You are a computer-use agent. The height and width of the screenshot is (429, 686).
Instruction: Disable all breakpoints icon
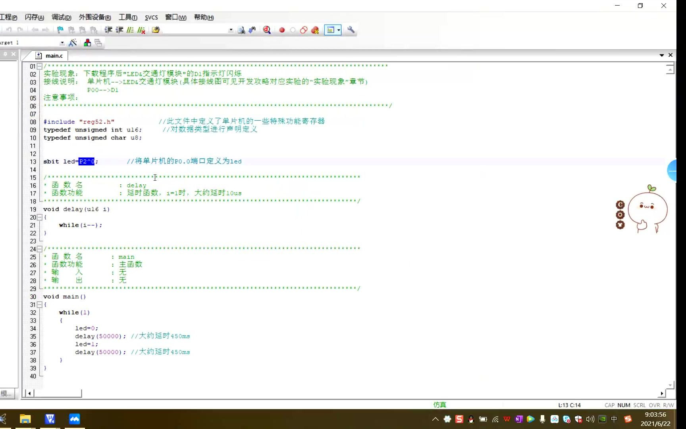tap(304, 30)
